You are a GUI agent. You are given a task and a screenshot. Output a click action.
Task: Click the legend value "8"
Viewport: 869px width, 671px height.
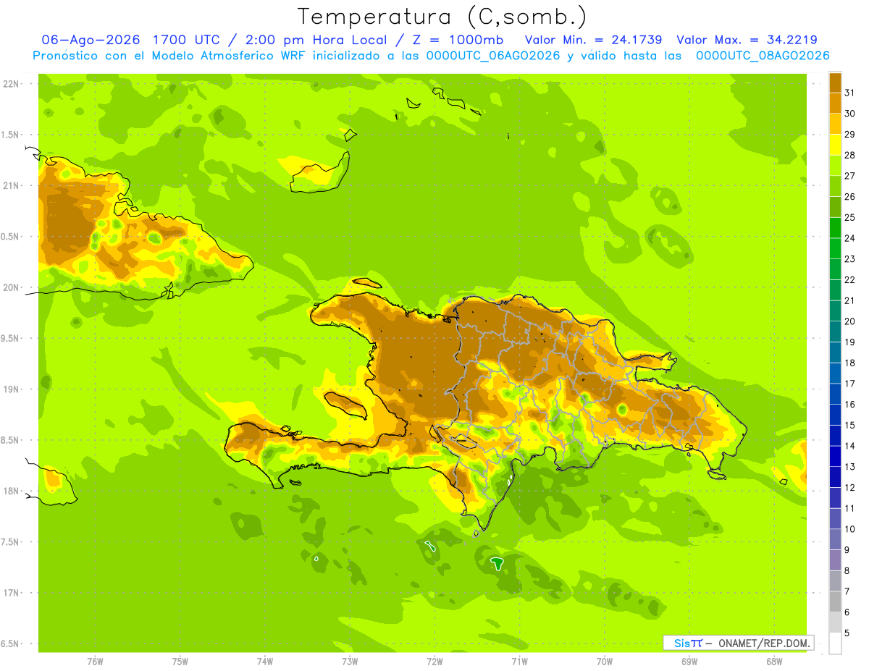(x=847, y=570)
